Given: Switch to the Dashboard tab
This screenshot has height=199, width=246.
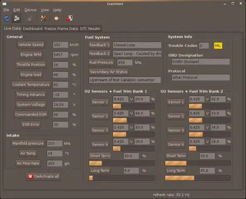Looking at the screenshot, I should tap(33, 29).
